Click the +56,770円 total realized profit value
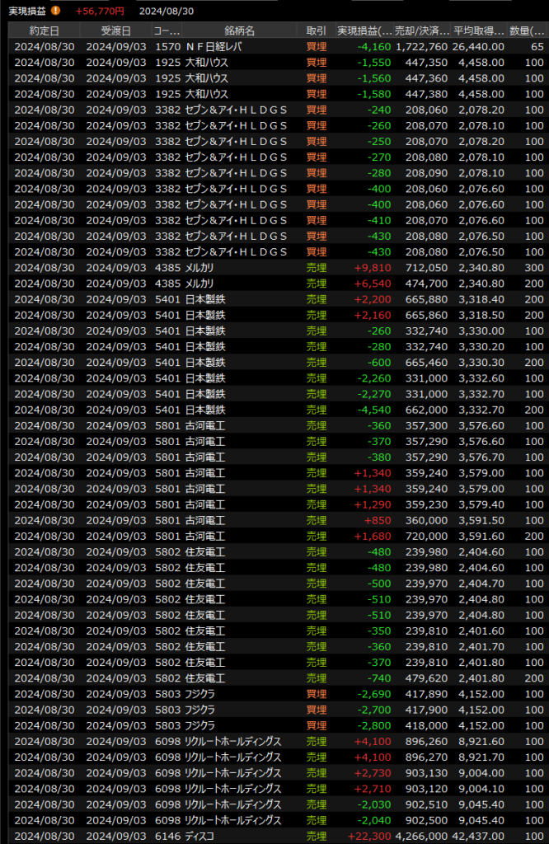 point(99,11)
